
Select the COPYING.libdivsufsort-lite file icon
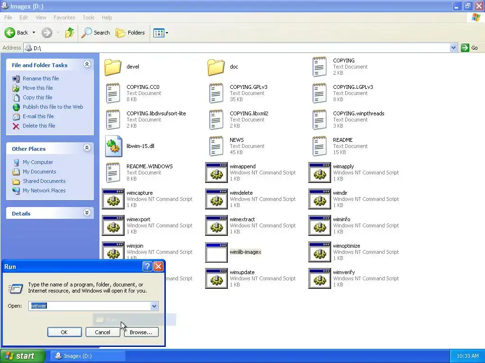113,120
